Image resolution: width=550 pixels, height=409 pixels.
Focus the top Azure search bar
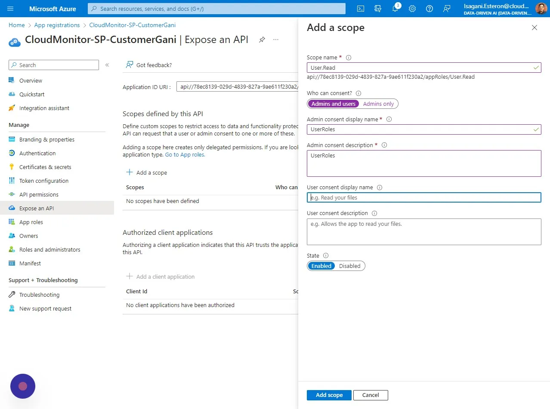216,9
